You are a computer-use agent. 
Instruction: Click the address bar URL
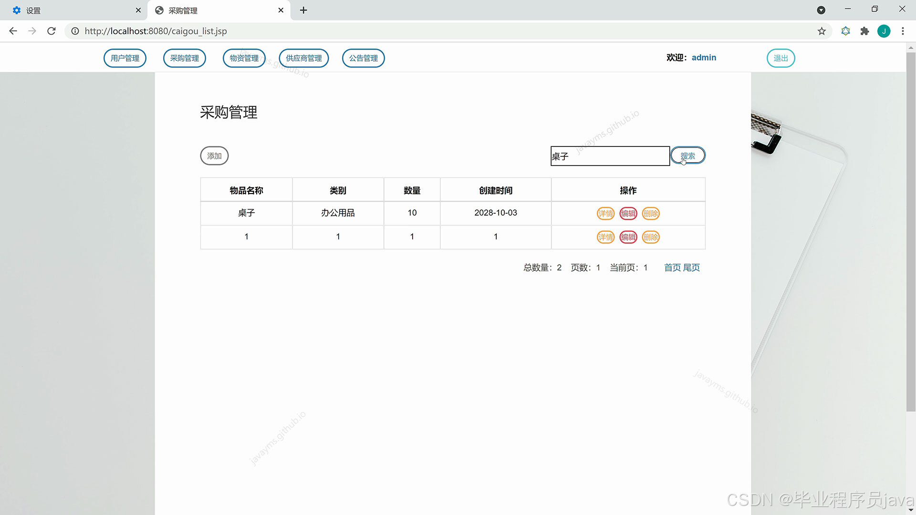point(156,31)
